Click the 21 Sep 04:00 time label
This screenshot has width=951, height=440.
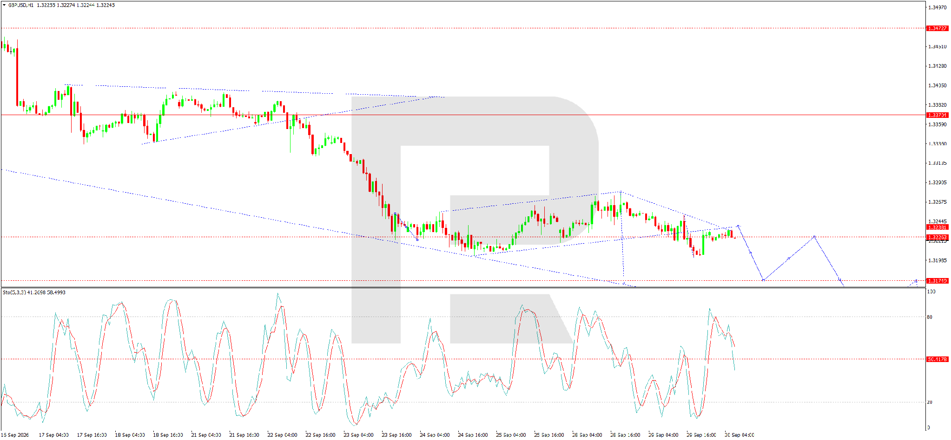pyautogui.click(x=206, y=435)
